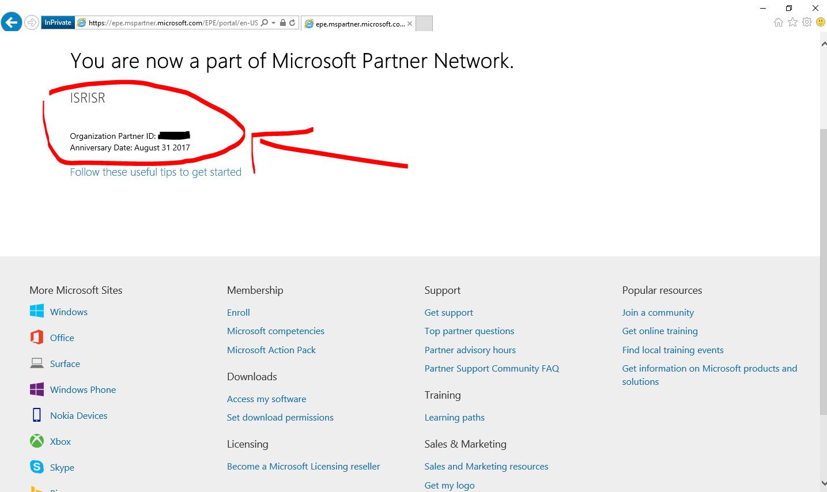Open the Microsoft Action Pack link
This screenshot has height=492, width=827.
coord(271,350)
